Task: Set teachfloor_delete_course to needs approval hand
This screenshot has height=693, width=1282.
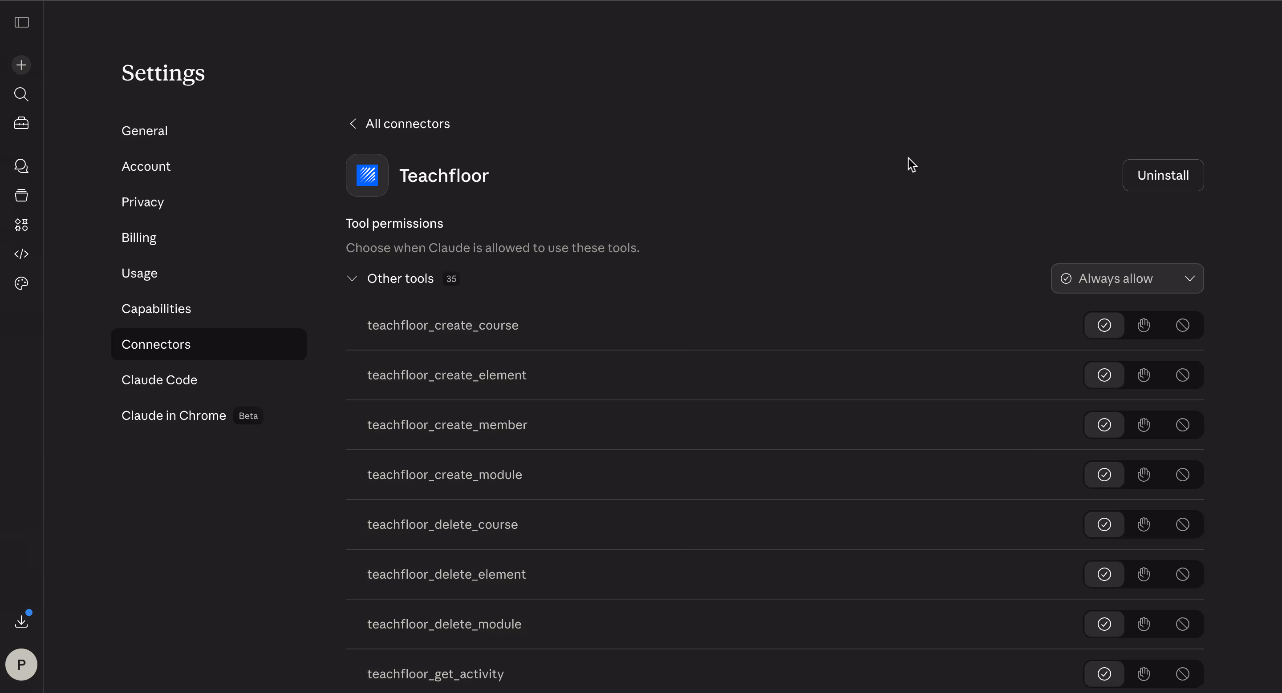Action: tap(1144, 524)
